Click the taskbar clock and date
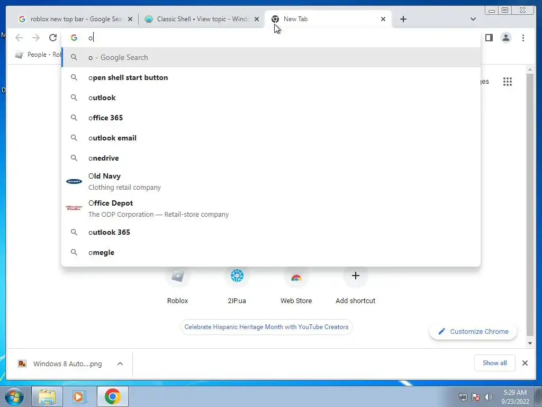This screenshot has width=542, height=407. coord(515,397)
